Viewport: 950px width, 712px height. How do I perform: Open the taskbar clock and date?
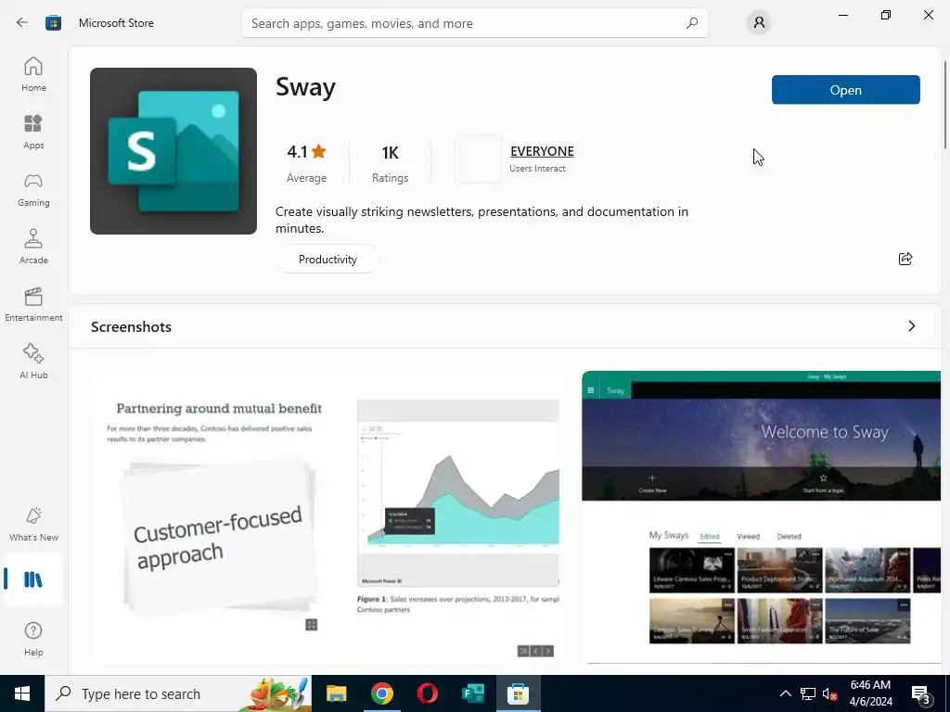[x=871, y=693]
